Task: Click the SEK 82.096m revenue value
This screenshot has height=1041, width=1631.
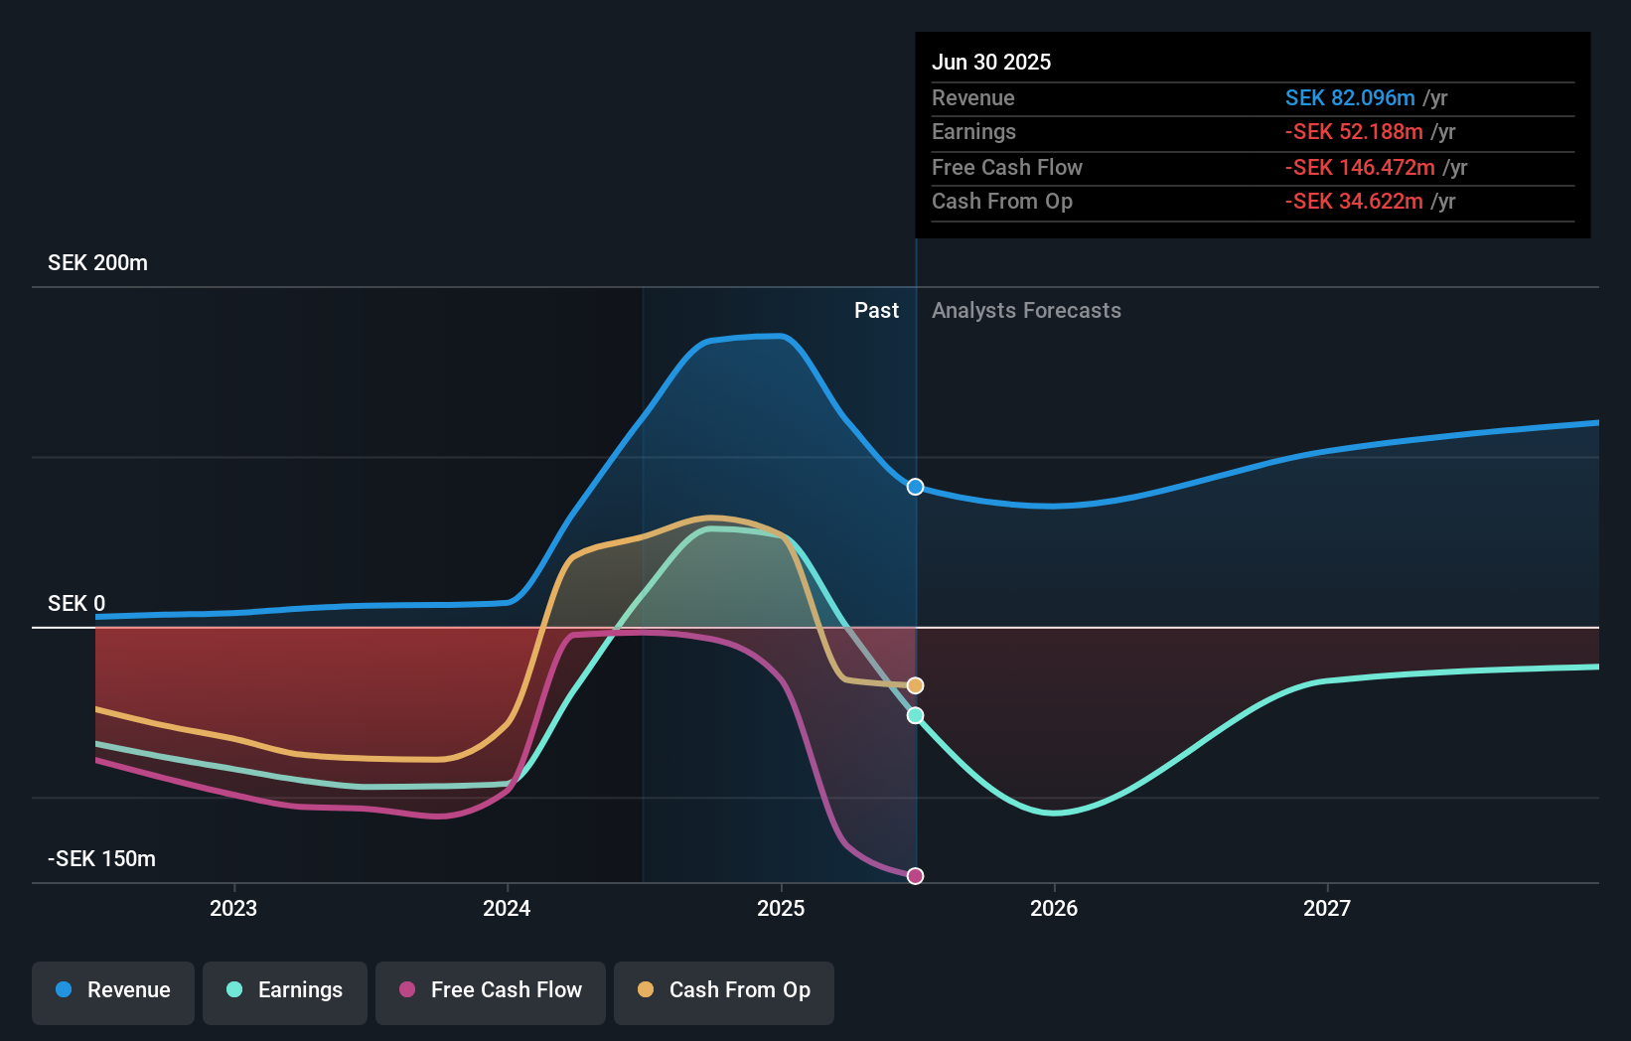Action: point(1350,98)
